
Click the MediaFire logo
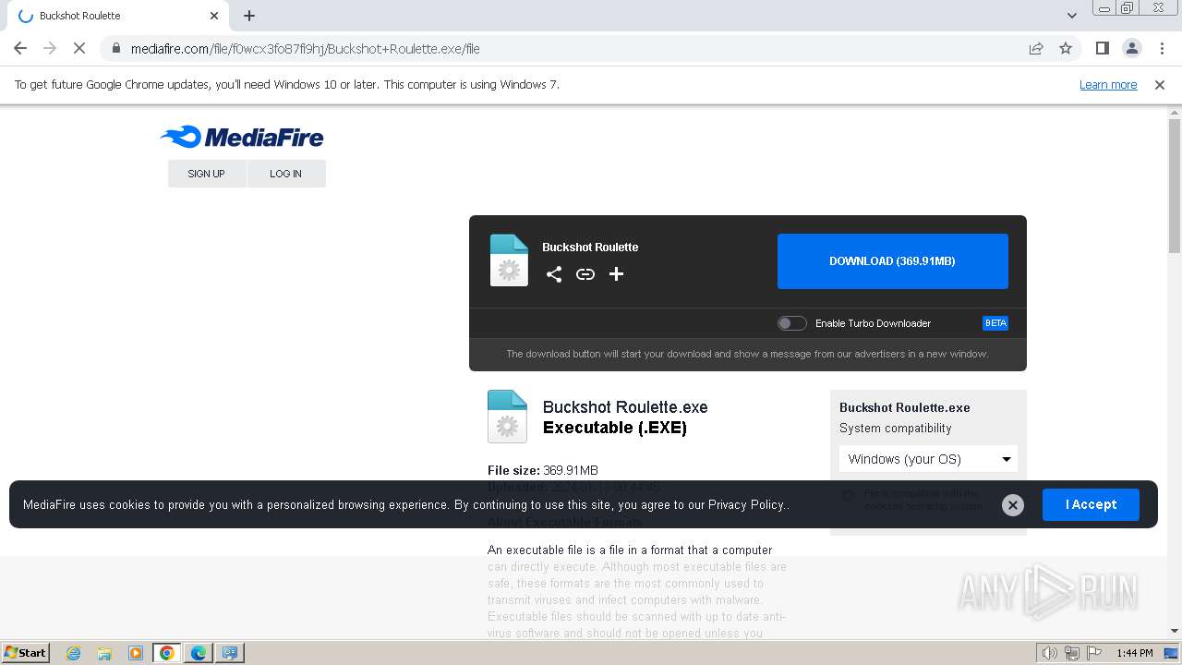click(x=242, y=138)
